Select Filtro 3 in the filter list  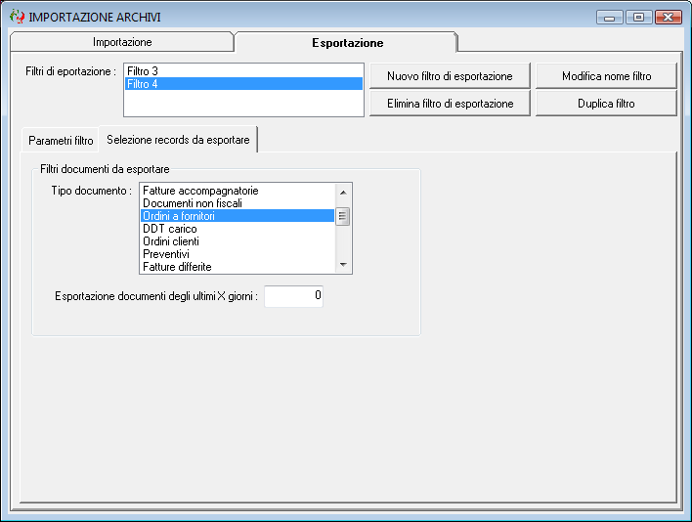click(243, 71)
